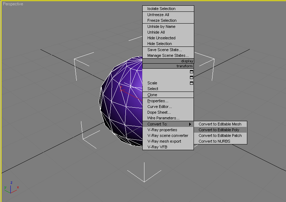This screenshot has height=202, width=286.
Task: Open Wire Parameters
Action: (x=168, y=118)
